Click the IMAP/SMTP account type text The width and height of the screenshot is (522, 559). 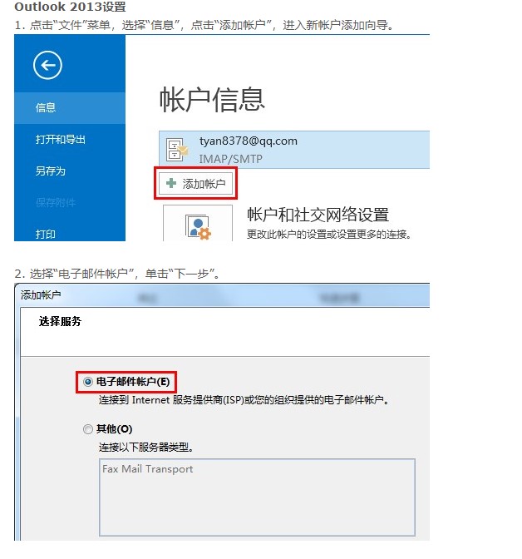coord(230,159)
